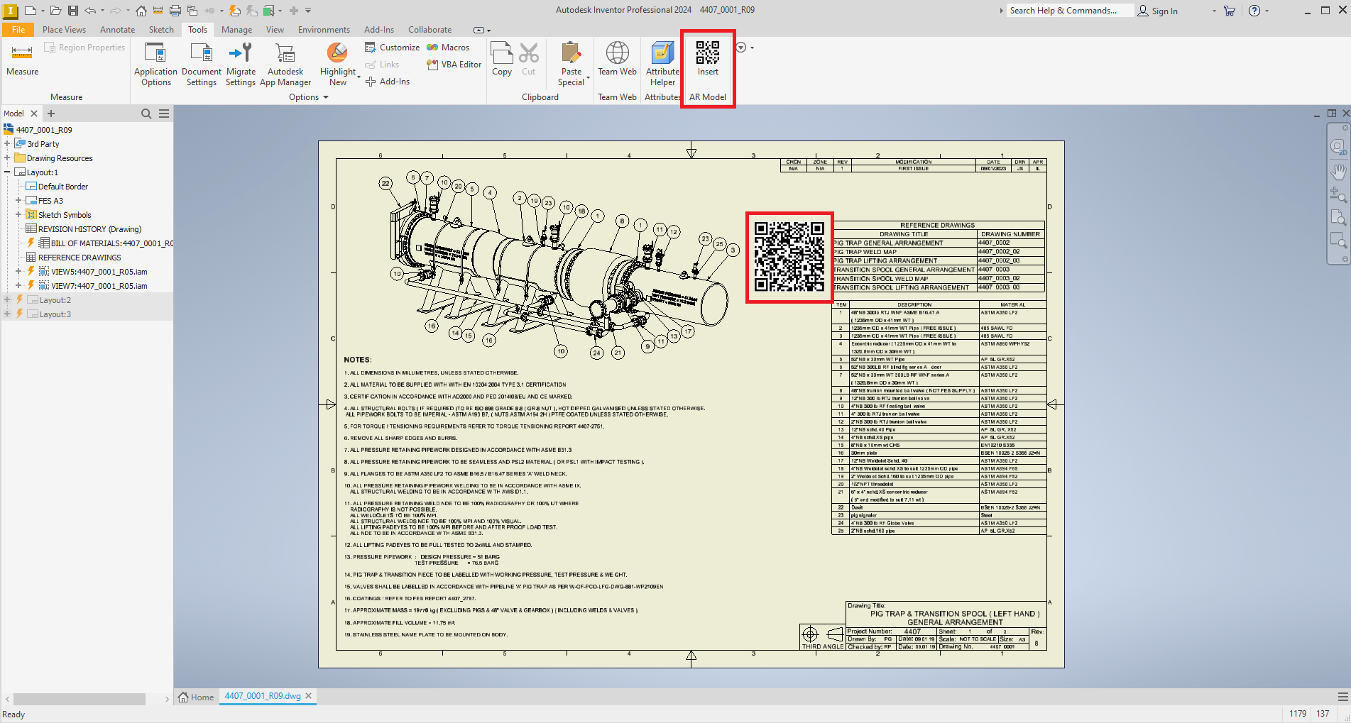
Task: Switch to the Annotate ribbon tab
Action: tap(117, 30)
